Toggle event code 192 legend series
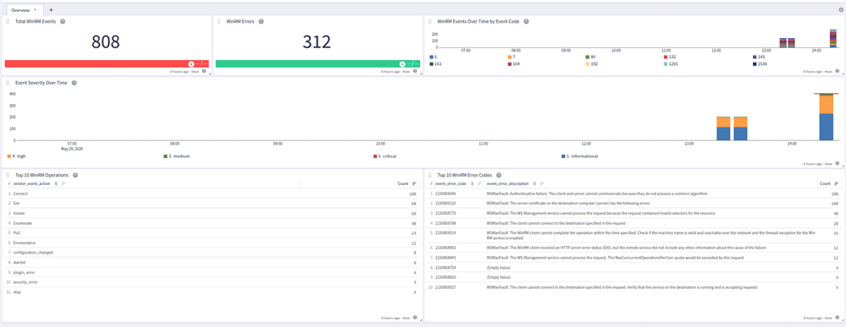 (x=592, y=63)
